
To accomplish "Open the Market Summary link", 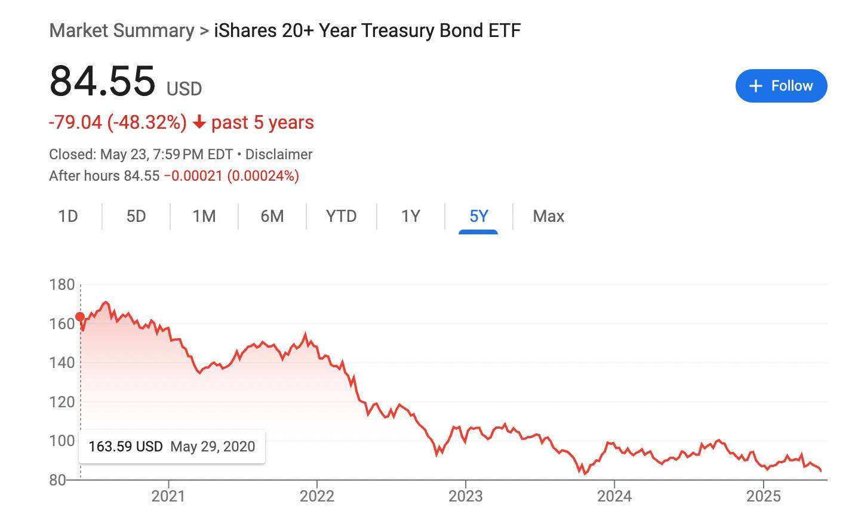I will [121, 30].
